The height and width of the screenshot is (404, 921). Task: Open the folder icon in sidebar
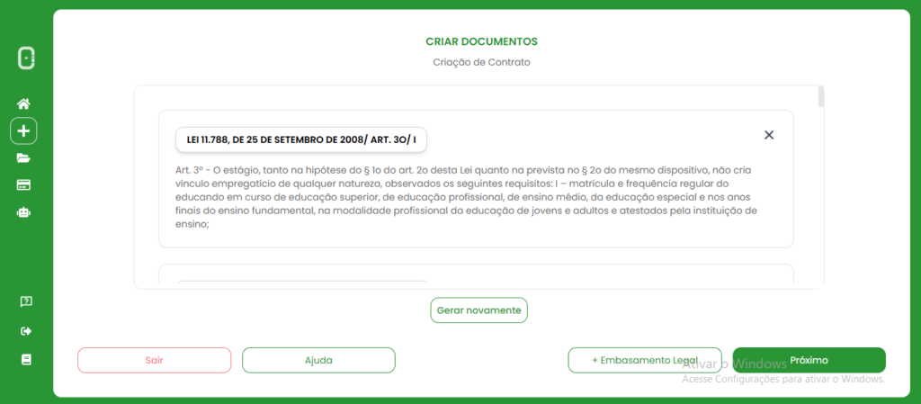pos(24,158)
